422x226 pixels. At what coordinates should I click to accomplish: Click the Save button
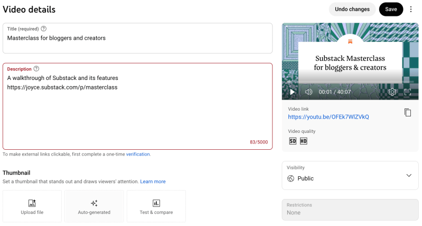tap(391, 9)
